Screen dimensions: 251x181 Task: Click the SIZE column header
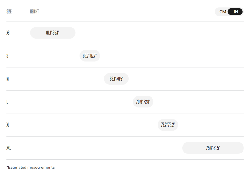(9, 12)
